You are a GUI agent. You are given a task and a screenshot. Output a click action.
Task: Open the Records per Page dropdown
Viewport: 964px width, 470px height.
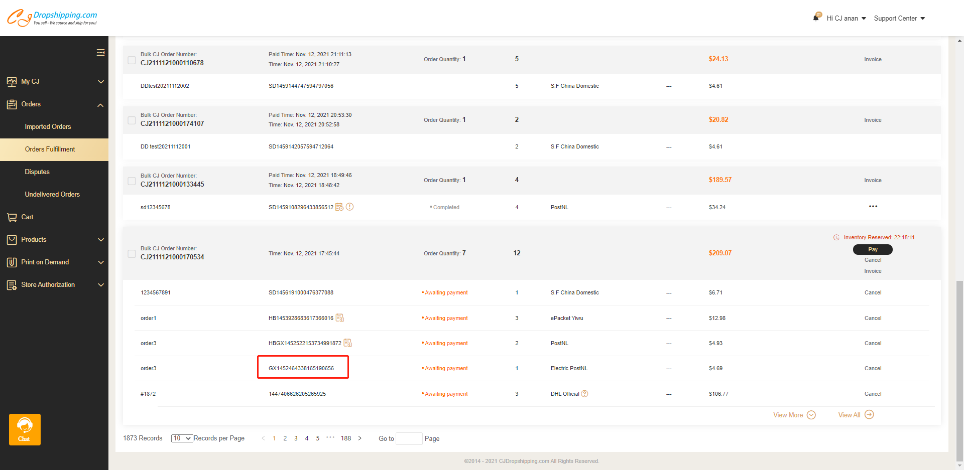click(x=182, y=438)
